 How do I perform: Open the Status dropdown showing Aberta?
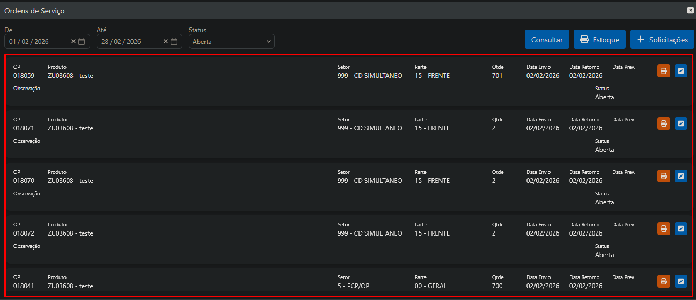[231, 41]
